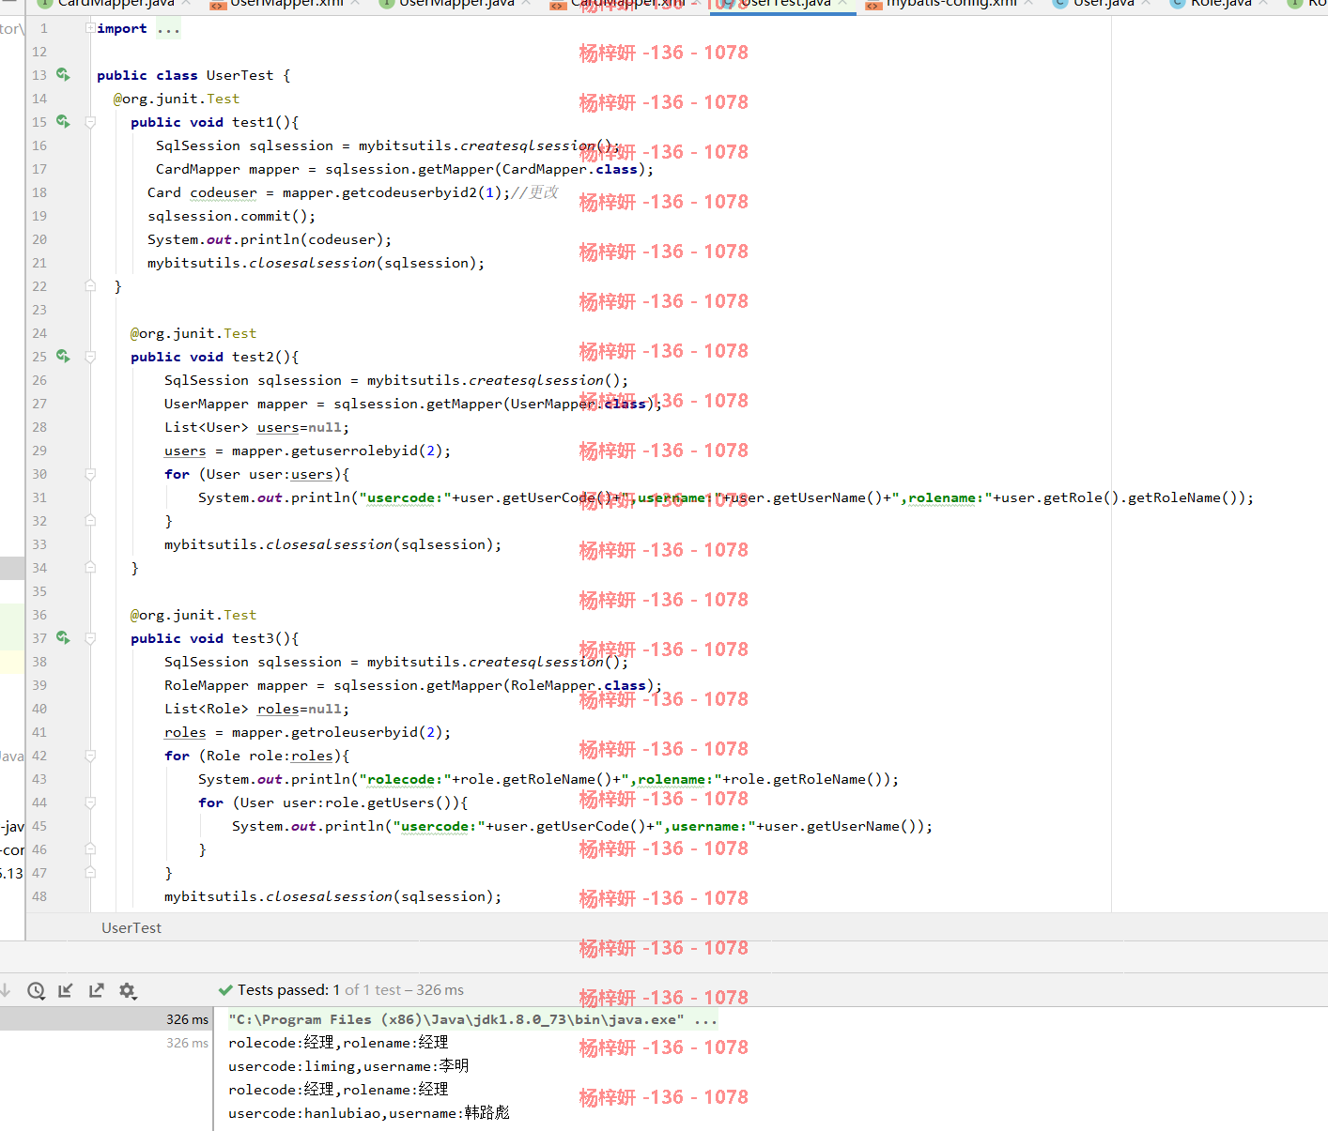Screen dimensions: 1328x1131
Task: Open test runner settings gear
Action: [128, 990]
